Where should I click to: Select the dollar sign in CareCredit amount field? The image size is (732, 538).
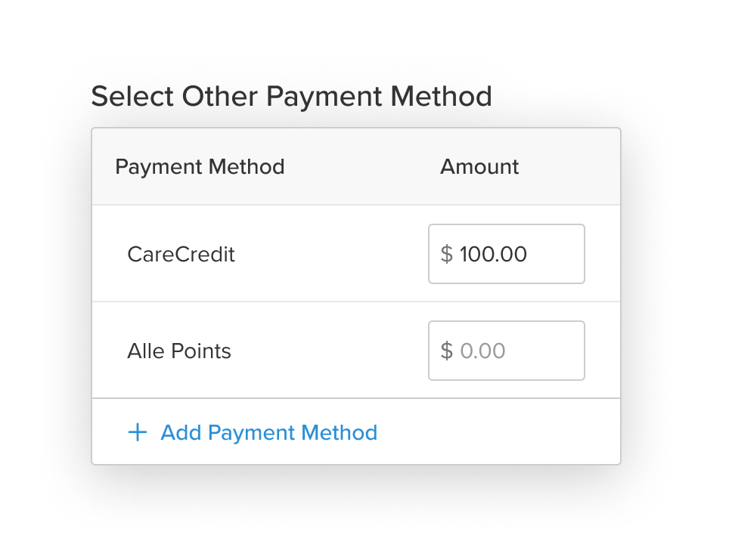(x=448, y=254)
